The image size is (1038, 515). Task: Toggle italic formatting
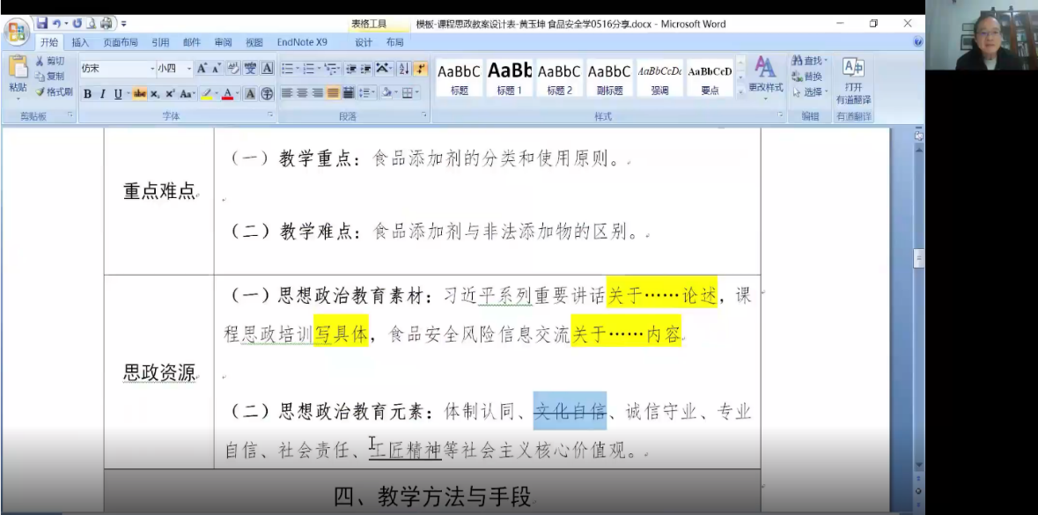coord(102,94)
